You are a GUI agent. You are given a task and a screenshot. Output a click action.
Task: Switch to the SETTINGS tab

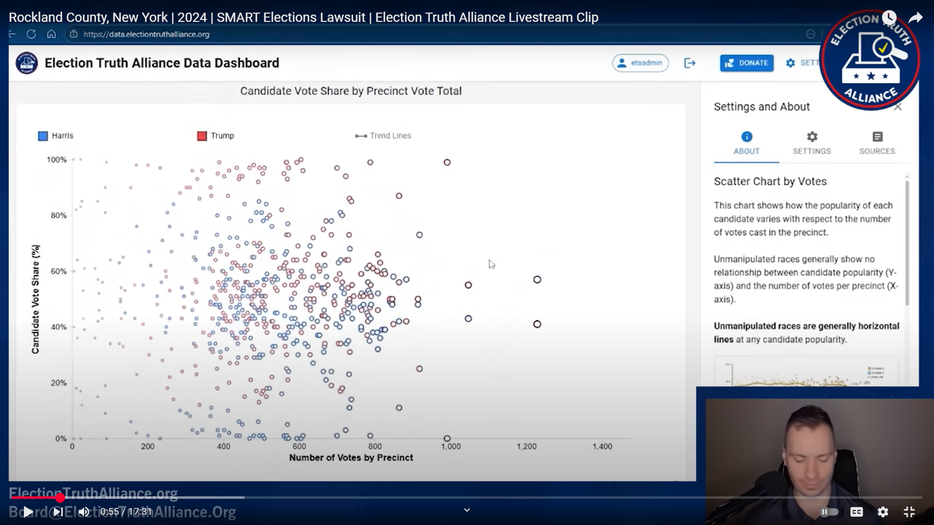[811, 143]
